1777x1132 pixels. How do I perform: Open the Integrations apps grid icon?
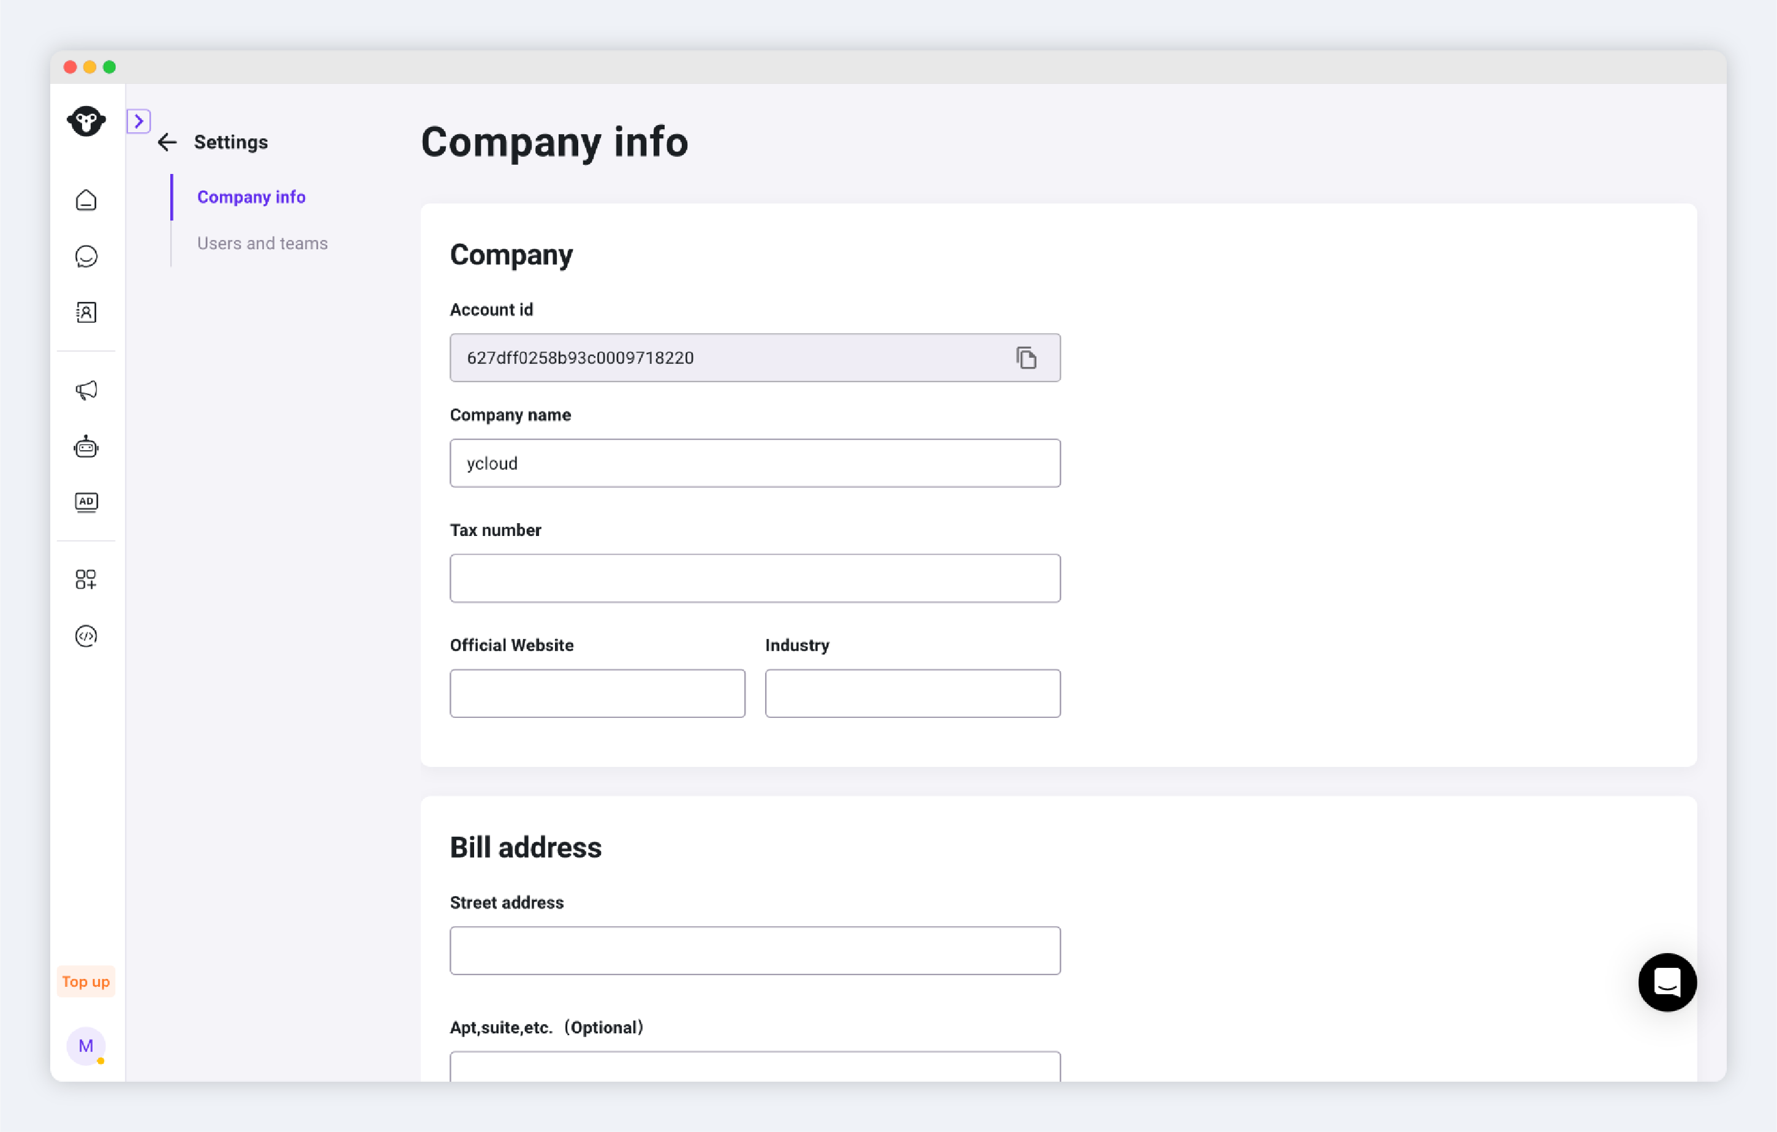tap(86, 579)
